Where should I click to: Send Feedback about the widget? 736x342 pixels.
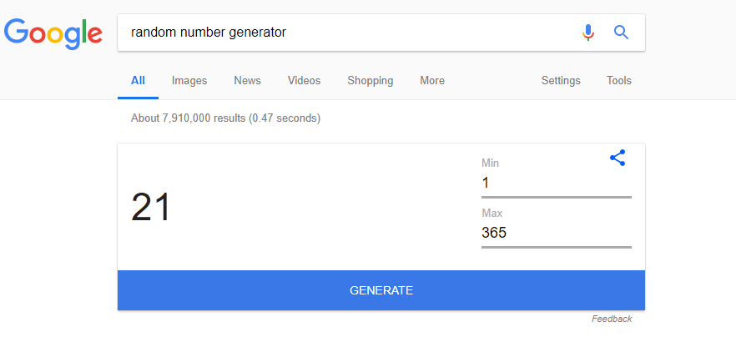pyautogui.click(x=612, y=319)
